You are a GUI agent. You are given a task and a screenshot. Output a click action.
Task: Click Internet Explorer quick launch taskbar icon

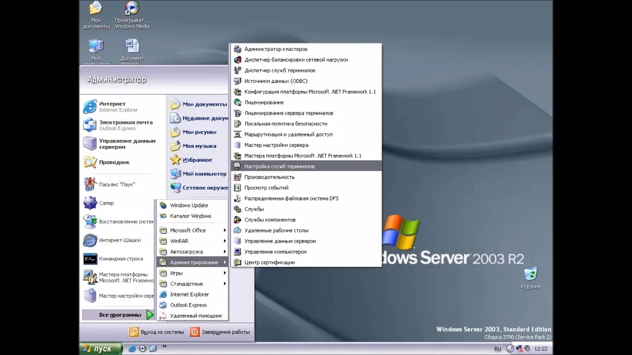point(132,349)
